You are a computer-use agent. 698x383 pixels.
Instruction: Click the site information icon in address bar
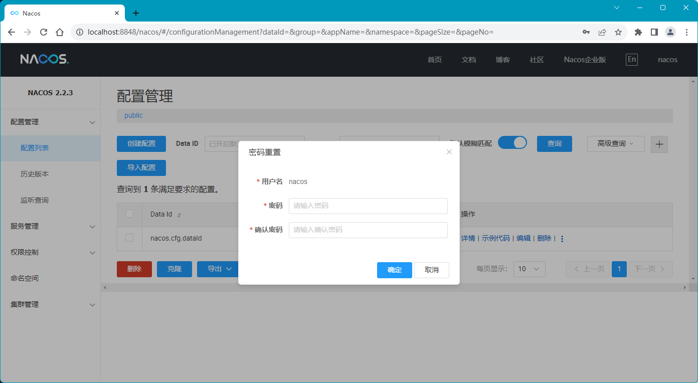pyautogui.click(x=79, y=32)
